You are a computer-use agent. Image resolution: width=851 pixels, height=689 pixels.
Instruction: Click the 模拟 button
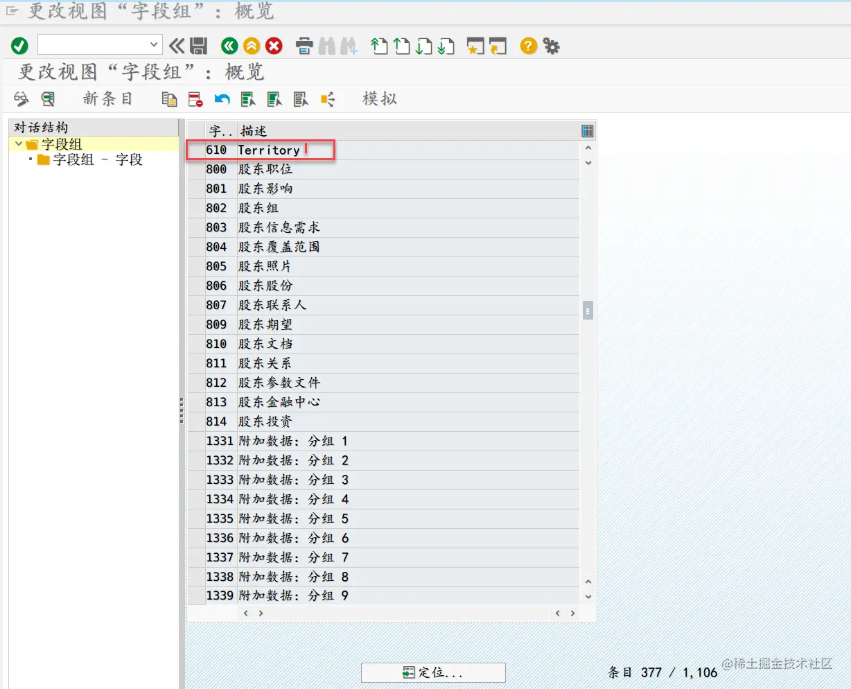pos(380,99)
